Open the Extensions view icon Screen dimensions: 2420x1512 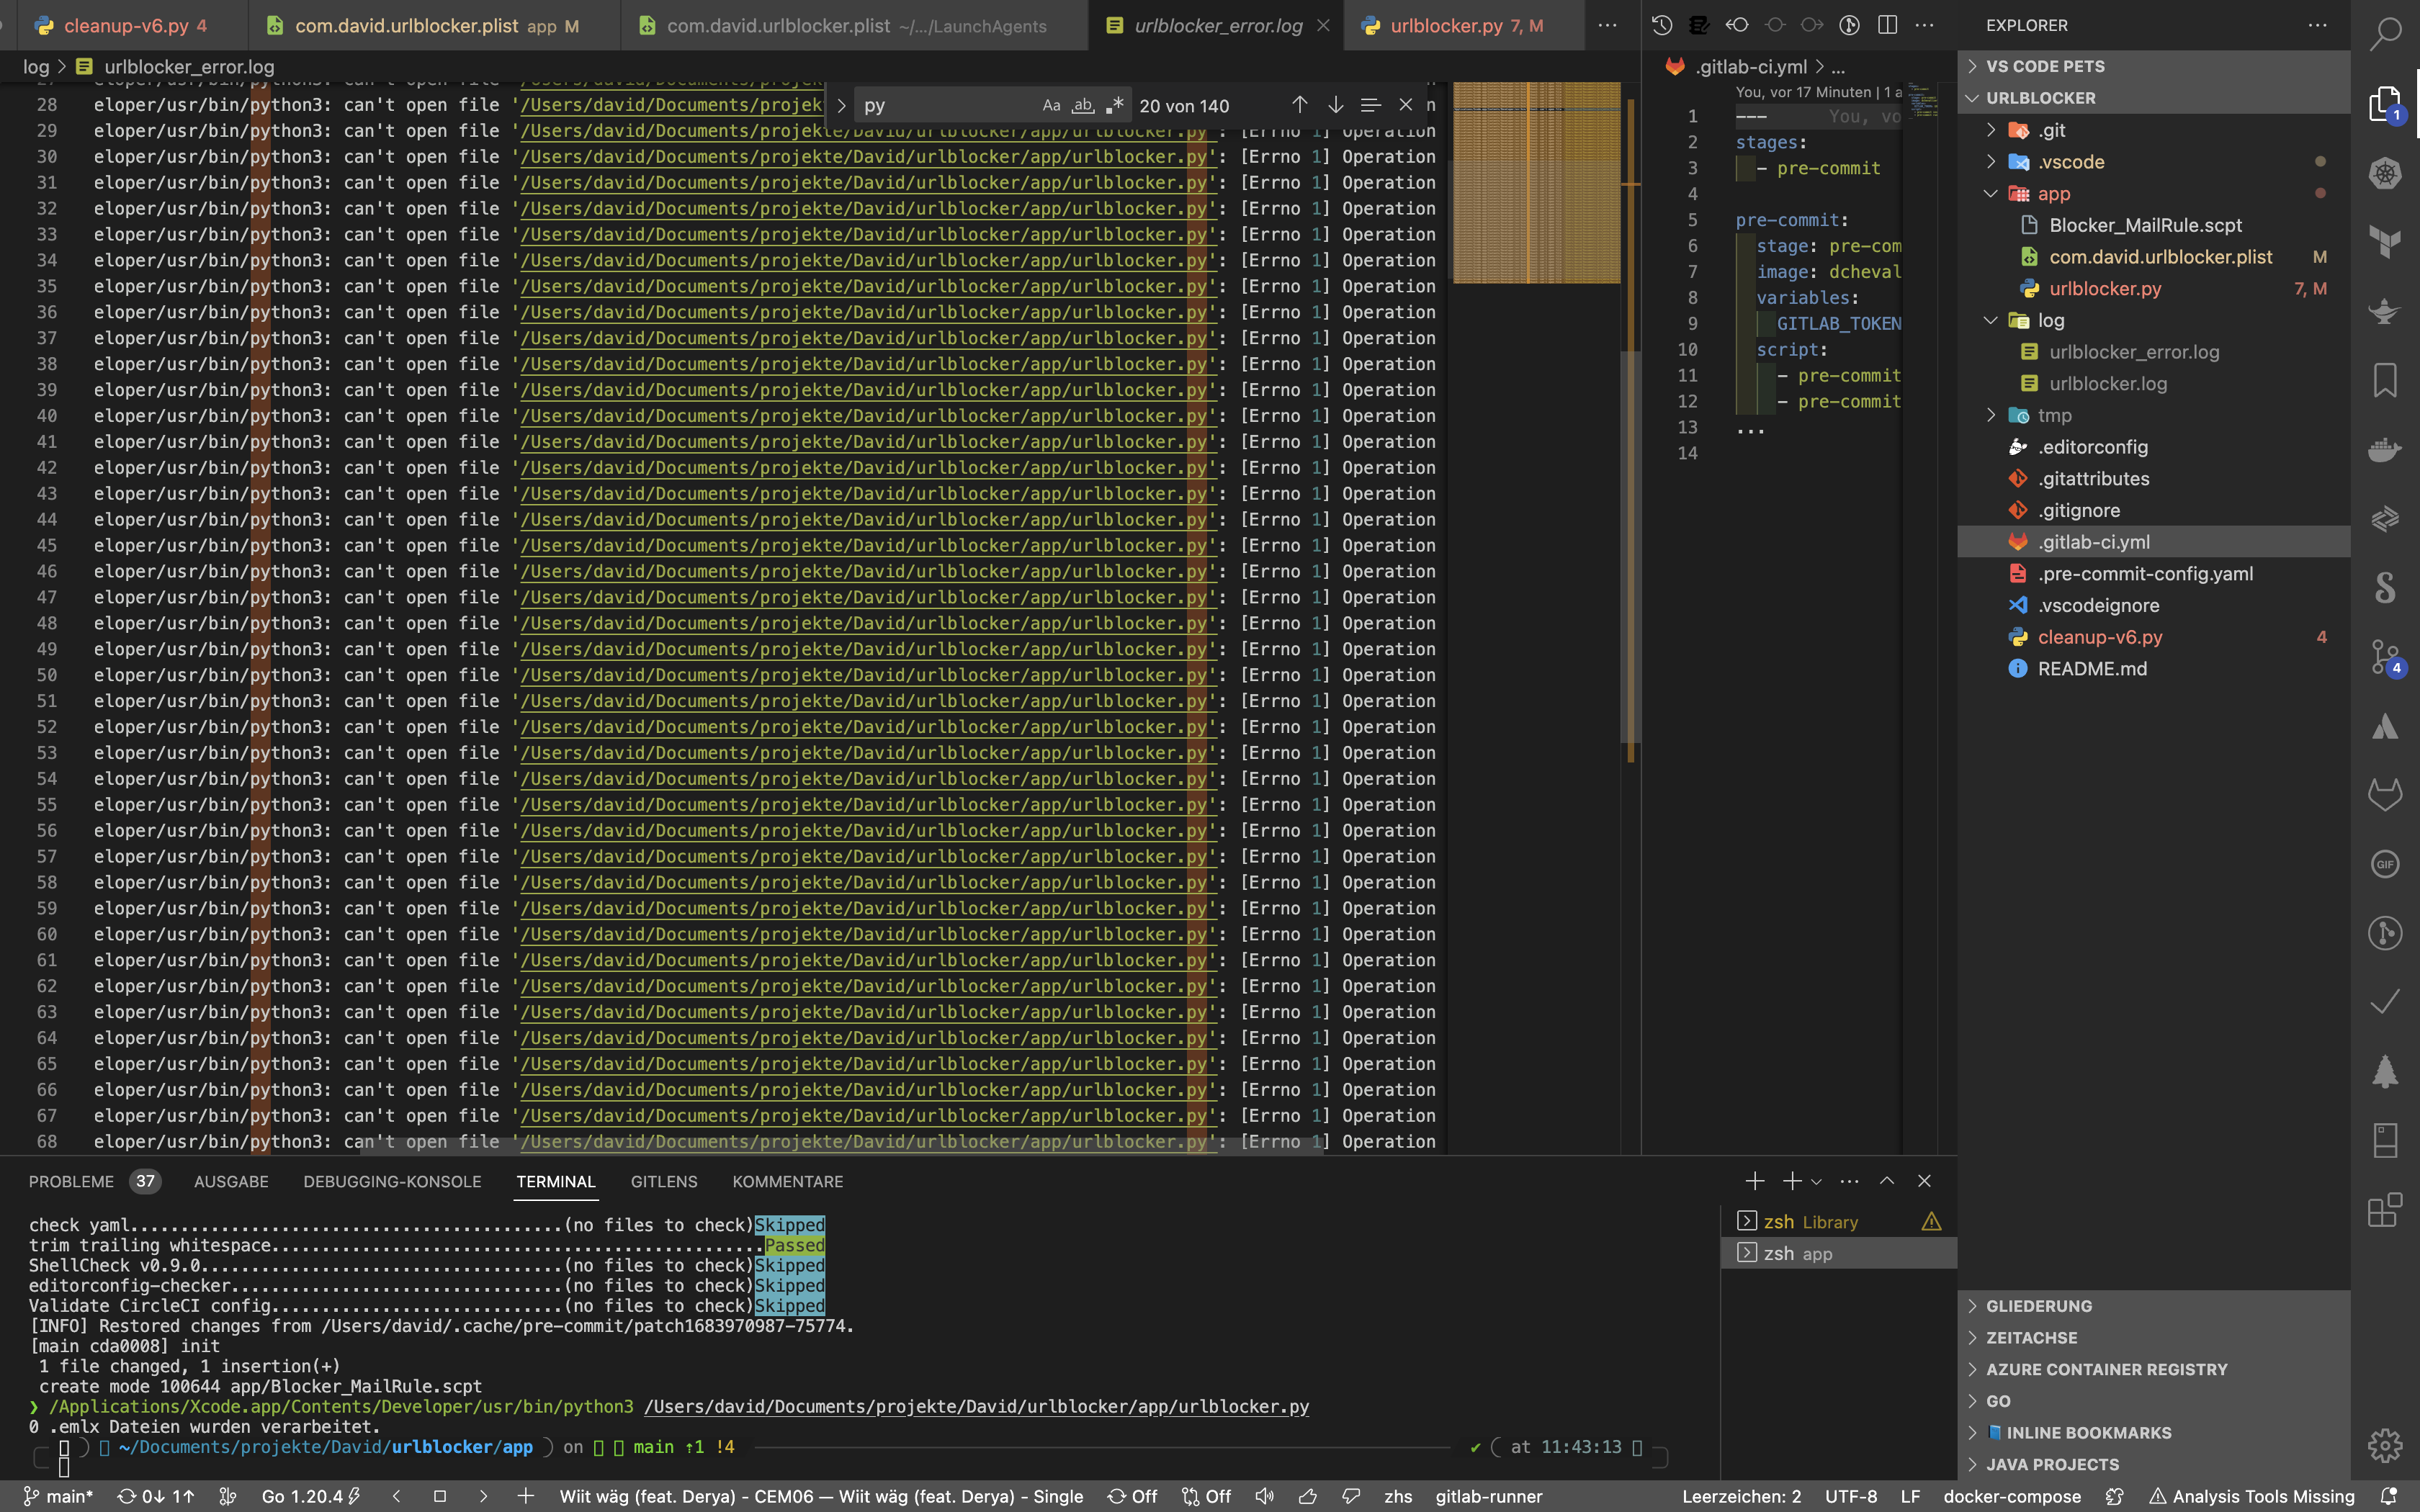point(2385,1209)
